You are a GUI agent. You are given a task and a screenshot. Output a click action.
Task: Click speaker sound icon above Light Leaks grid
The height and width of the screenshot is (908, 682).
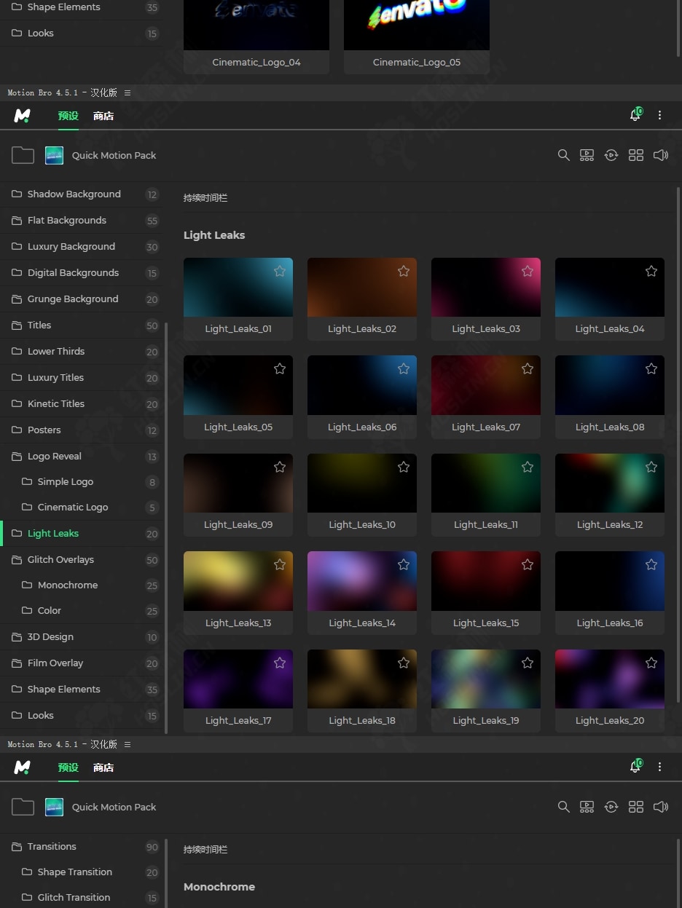point(661,155)
